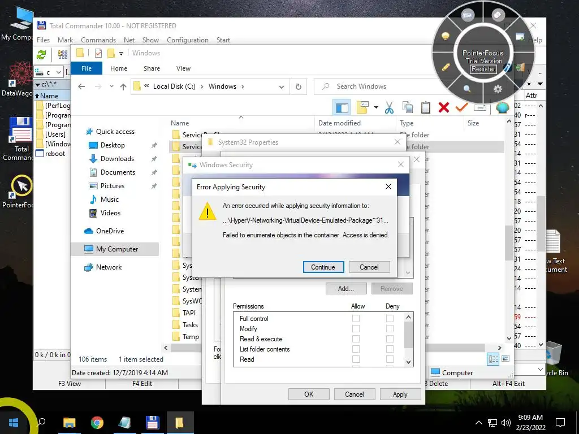
Task: Expand the chevron after Local Disk (C:)
Action: coord(202,86)
